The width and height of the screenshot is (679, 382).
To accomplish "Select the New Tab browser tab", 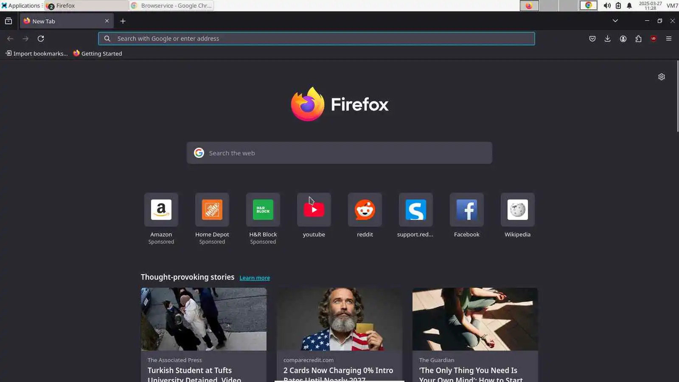I will (66, 21).
